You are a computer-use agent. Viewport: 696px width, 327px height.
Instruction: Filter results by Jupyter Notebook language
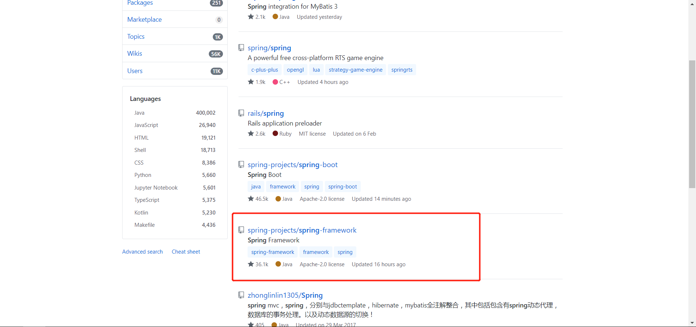click(175, 188)
